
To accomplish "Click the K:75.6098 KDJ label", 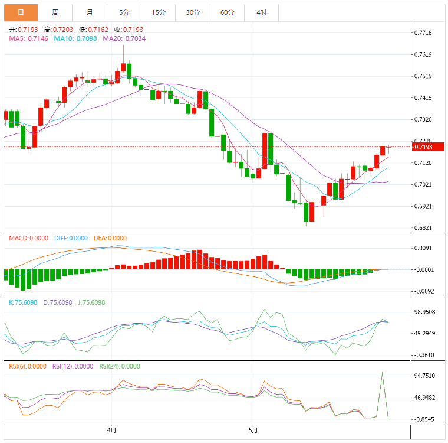I will pyautogui.click(x=23, y=302).
